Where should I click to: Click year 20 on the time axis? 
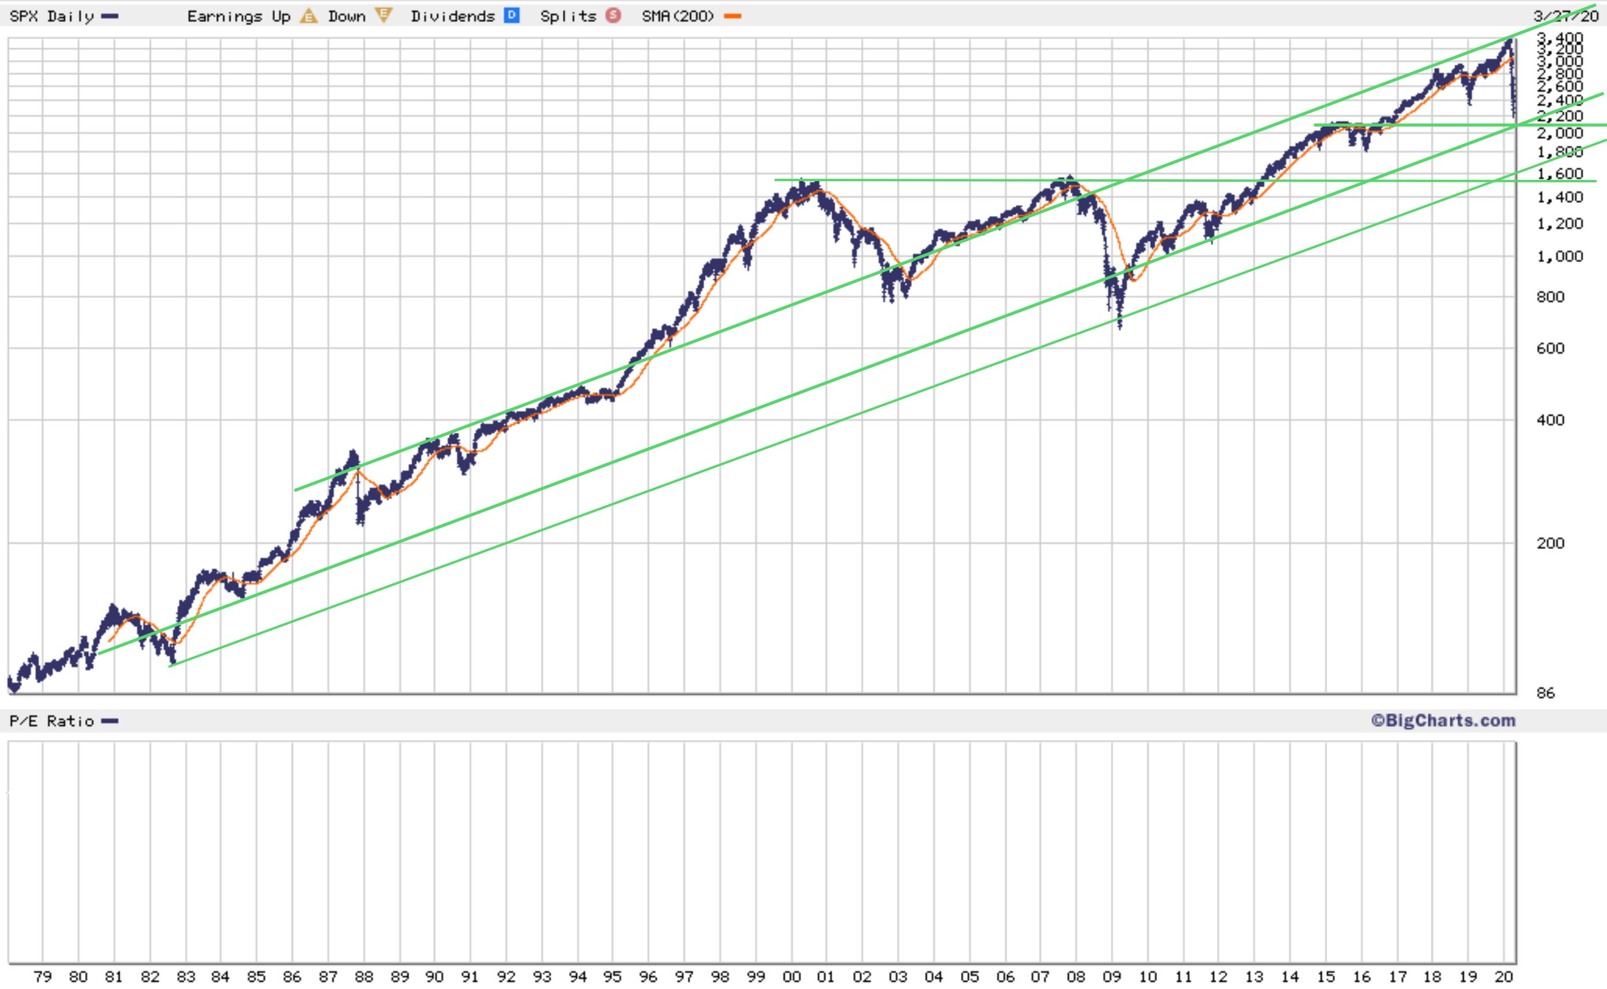point(1504,977)
